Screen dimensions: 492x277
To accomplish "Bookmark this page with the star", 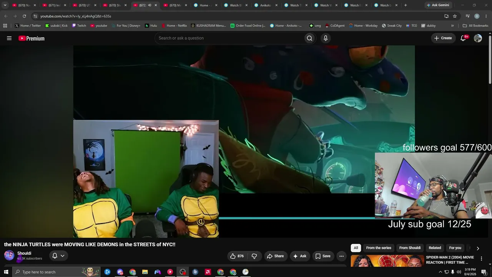I will coord(455,16).
